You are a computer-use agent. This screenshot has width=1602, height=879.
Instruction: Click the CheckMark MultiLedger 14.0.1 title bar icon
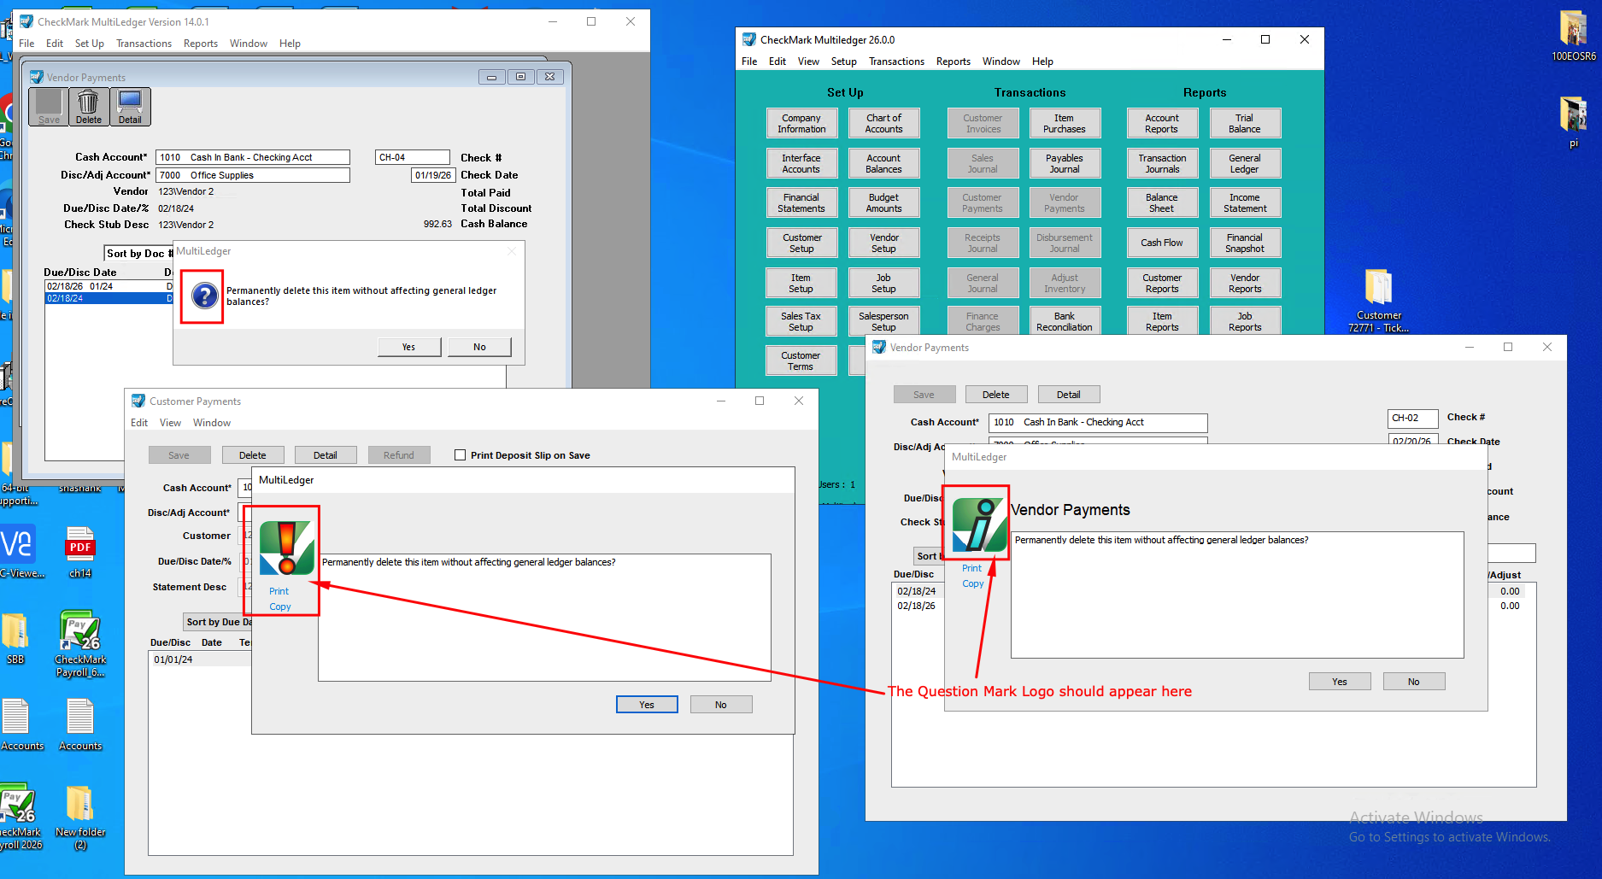(26, 21)
